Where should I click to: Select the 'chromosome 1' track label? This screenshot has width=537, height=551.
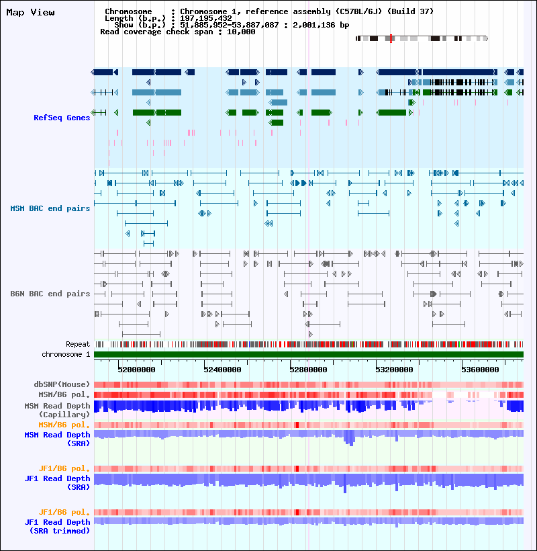coord(66,354)
